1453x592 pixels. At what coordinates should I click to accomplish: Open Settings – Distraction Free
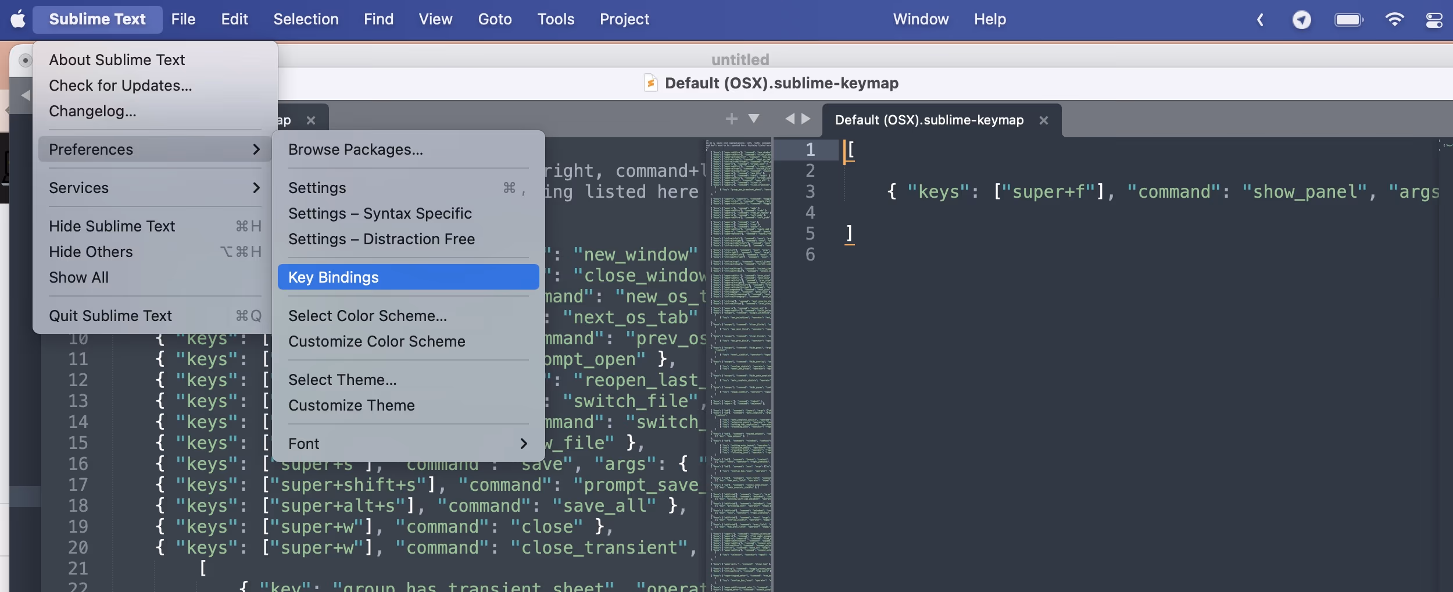408,239
